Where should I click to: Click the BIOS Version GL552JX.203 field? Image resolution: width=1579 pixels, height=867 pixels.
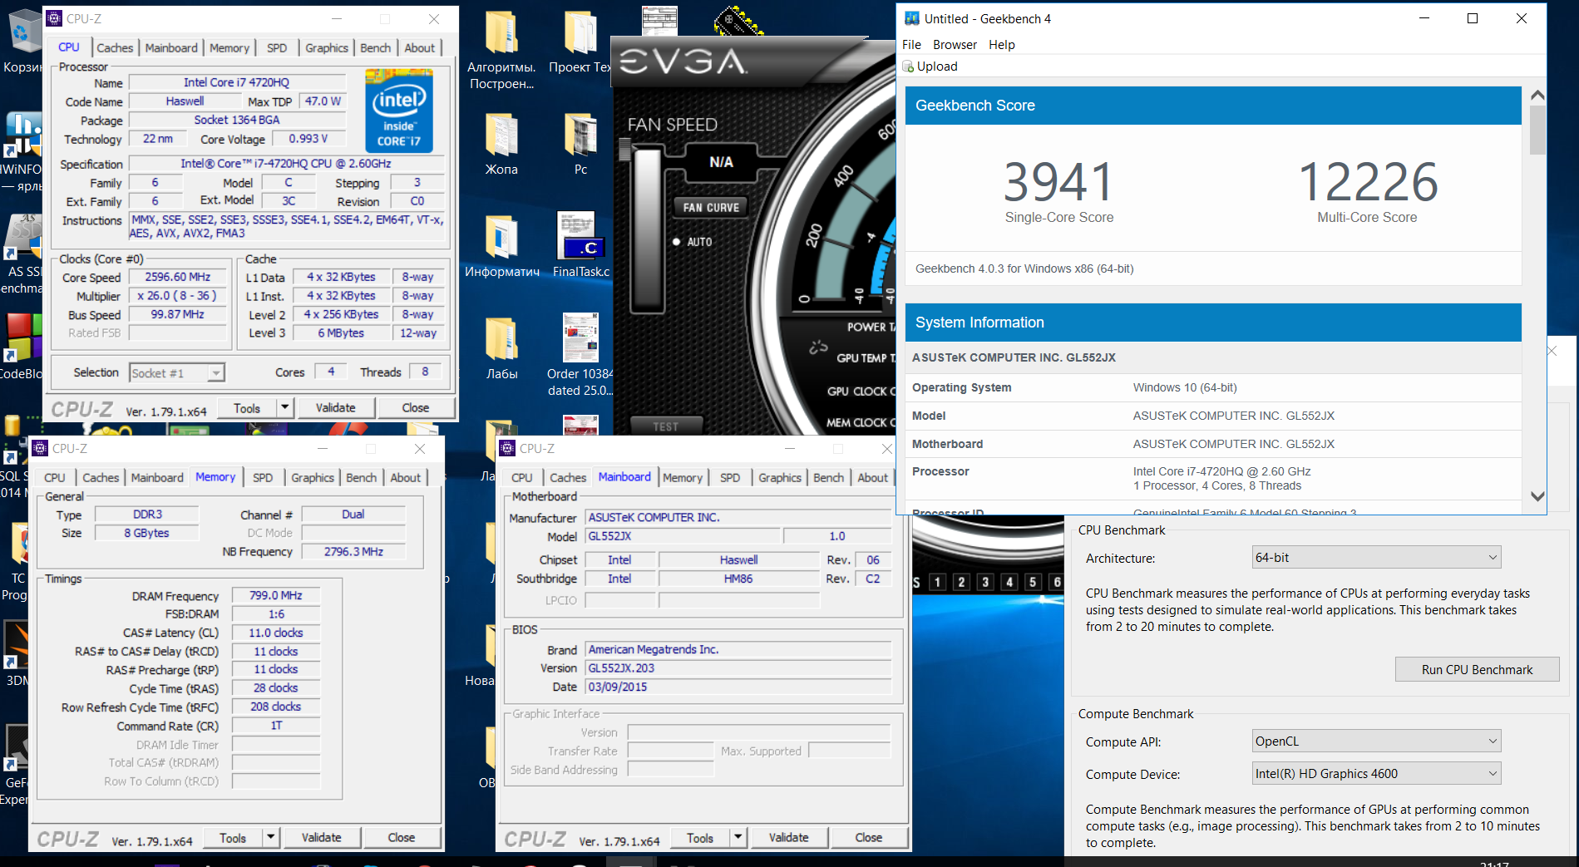click(x=738, y=668)
